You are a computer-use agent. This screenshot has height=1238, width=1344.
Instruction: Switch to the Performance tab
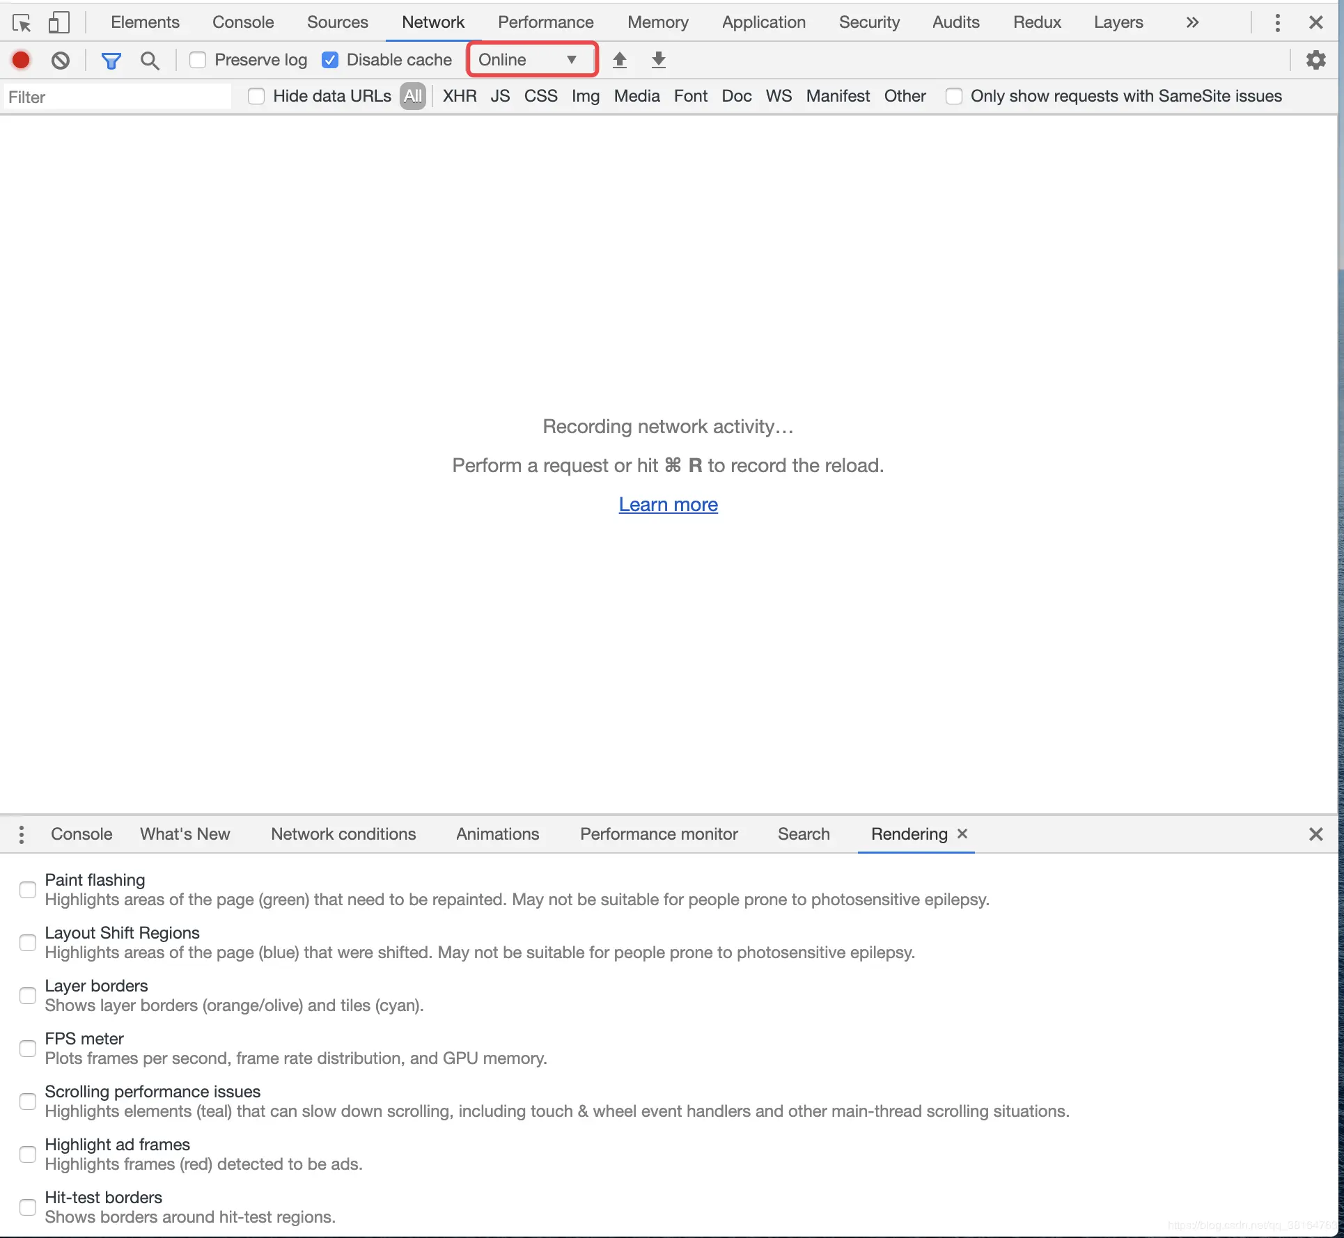545,22
